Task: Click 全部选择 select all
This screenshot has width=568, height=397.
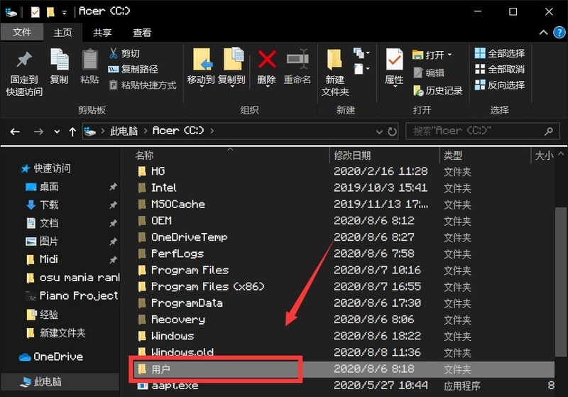Action: [x=500, y=53]
